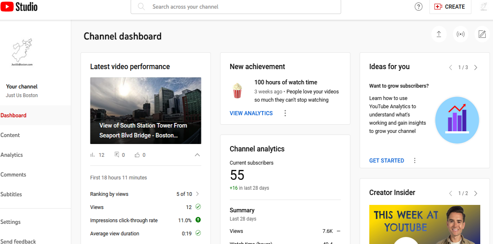Click VIEW ANALYTICS link
Screen dimensions: 493x244
pos(251,113)
